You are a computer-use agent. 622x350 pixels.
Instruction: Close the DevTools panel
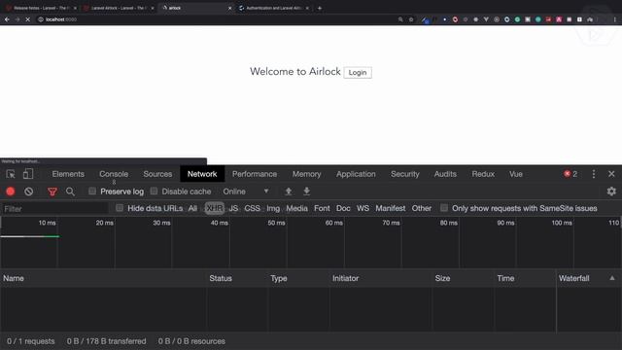point(611,174)
